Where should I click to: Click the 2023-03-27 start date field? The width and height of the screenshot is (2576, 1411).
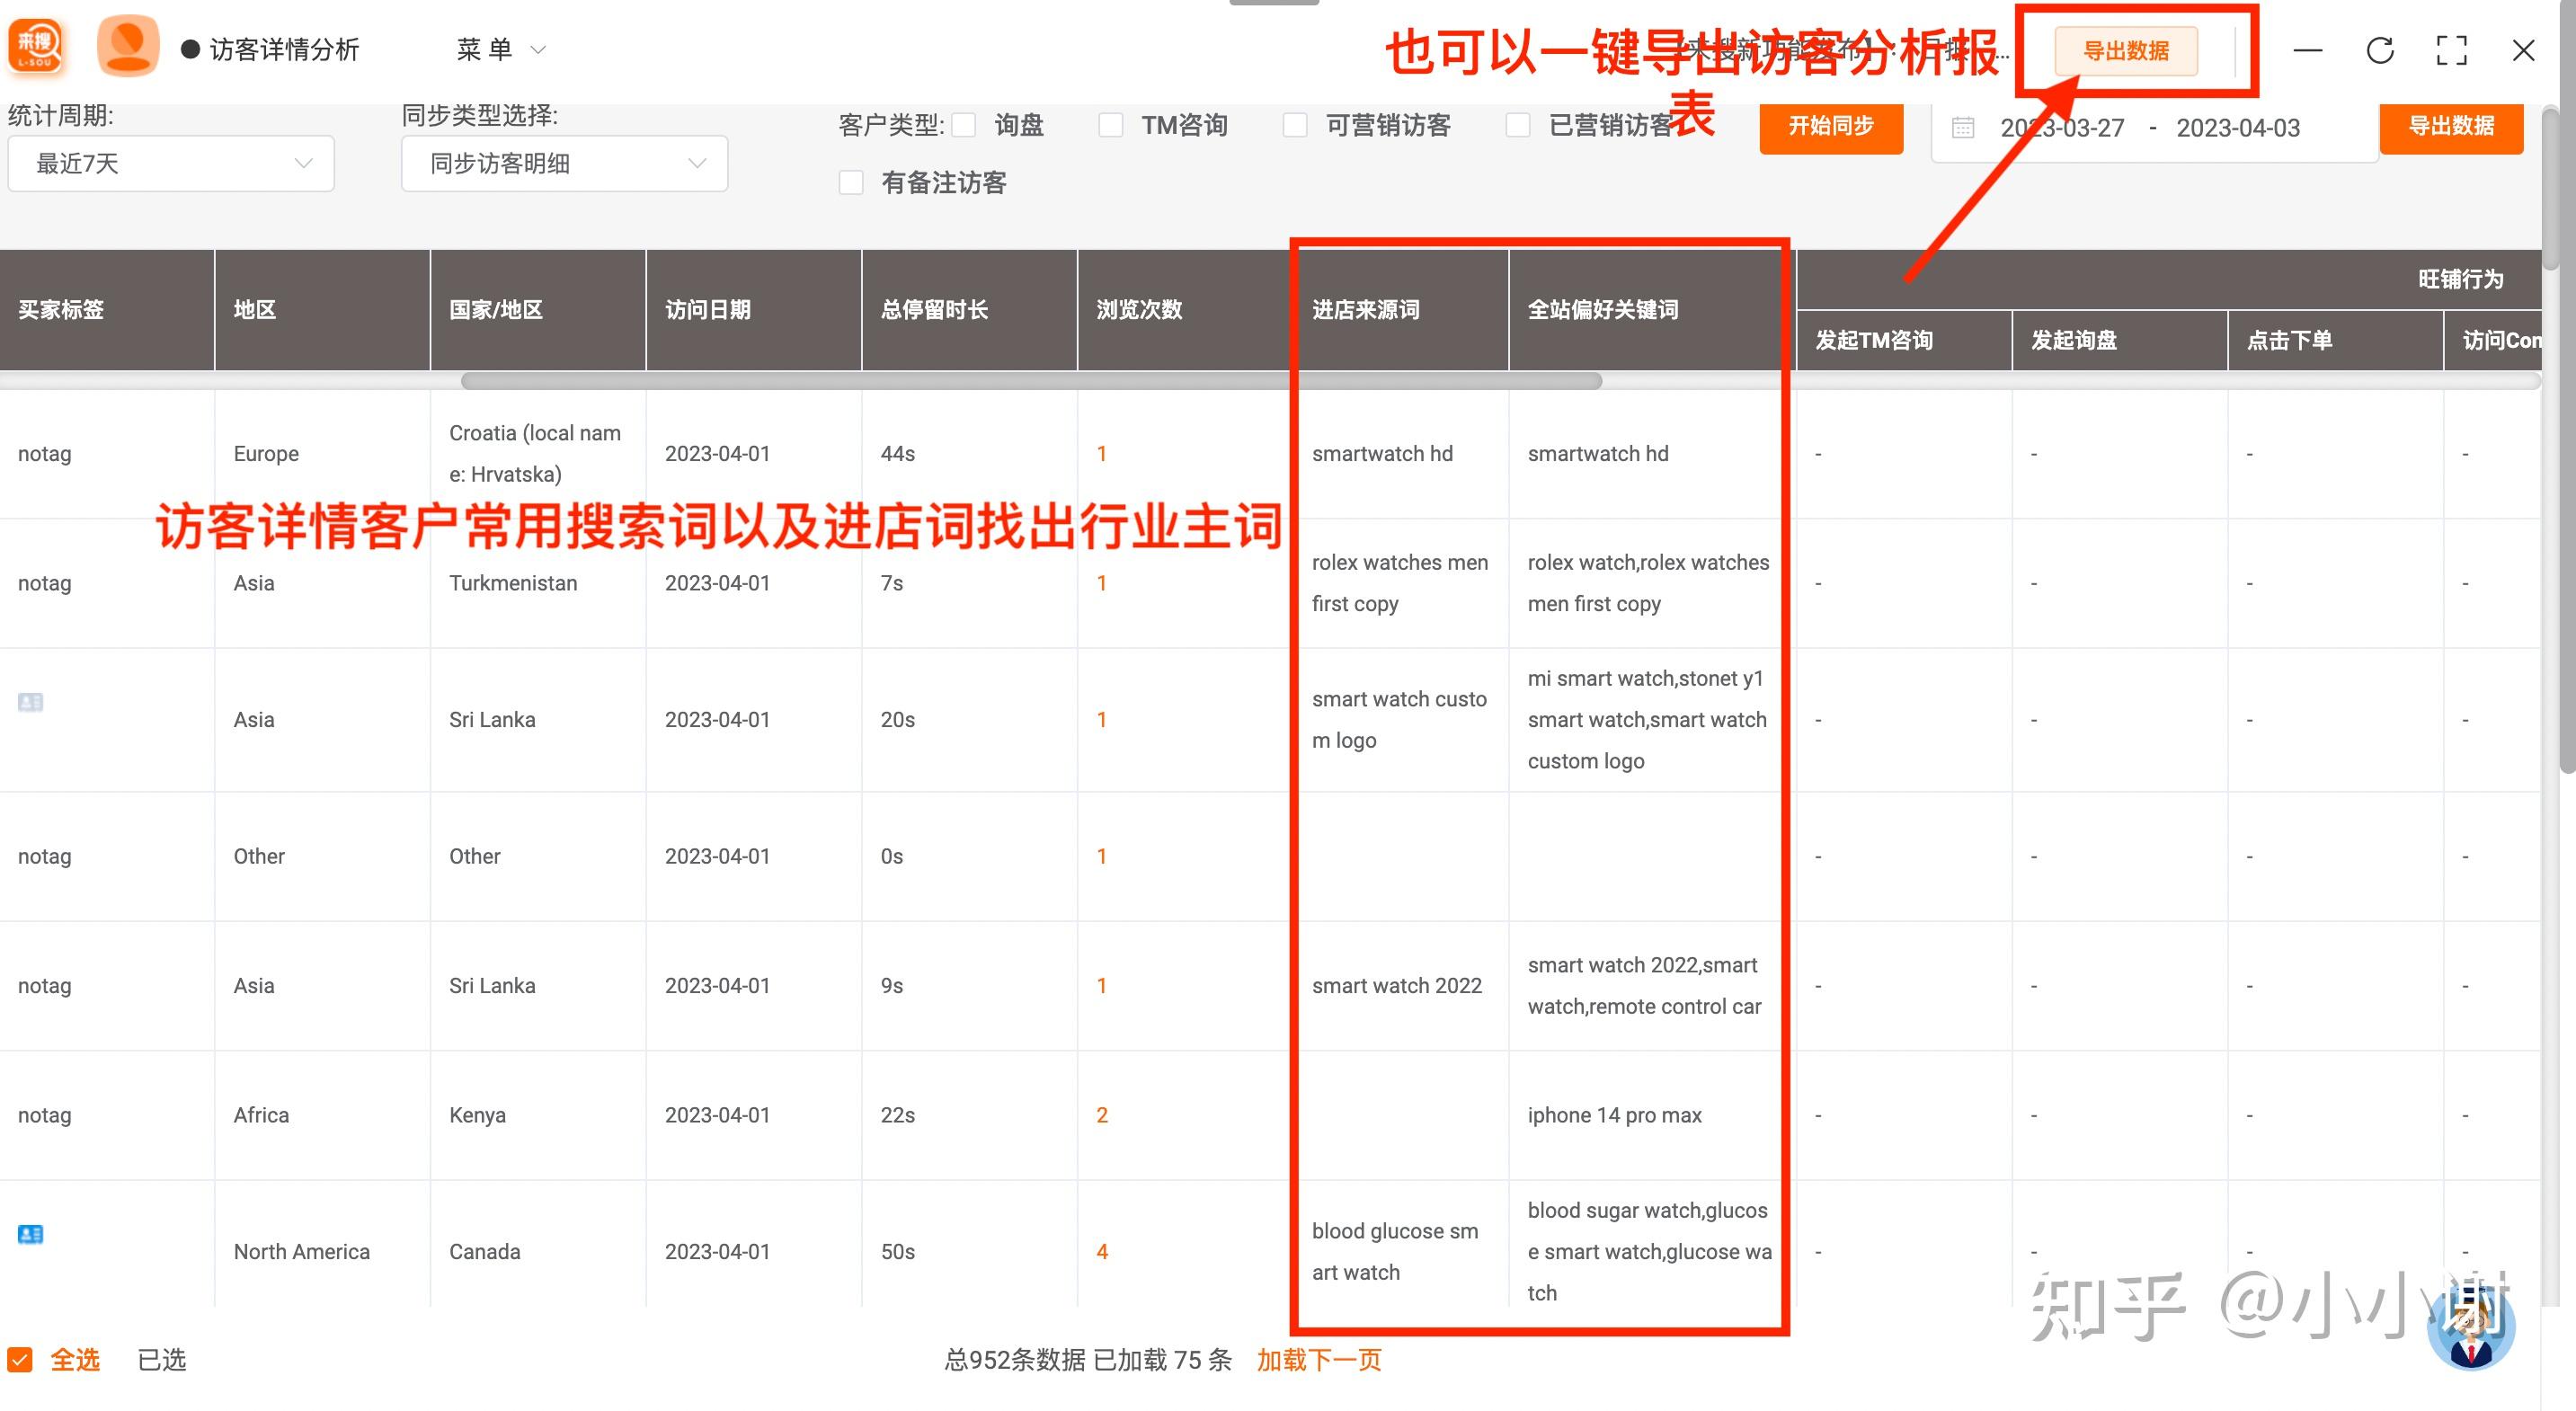coord(2062,128)
